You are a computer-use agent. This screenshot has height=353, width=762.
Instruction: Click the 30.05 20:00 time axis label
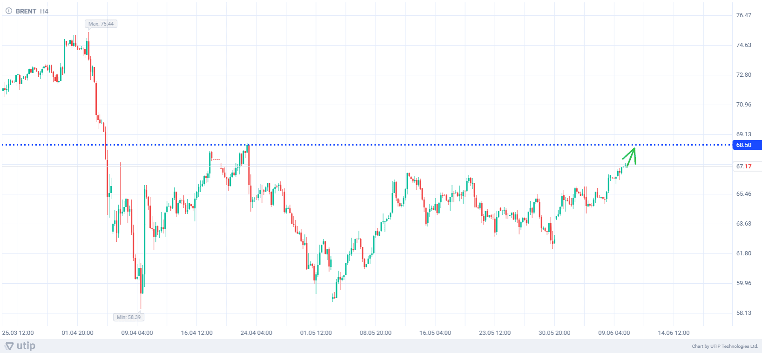(x=554, y=333)
